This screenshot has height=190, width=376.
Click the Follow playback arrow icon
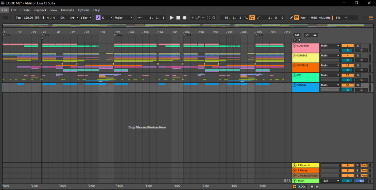[139, 18]
